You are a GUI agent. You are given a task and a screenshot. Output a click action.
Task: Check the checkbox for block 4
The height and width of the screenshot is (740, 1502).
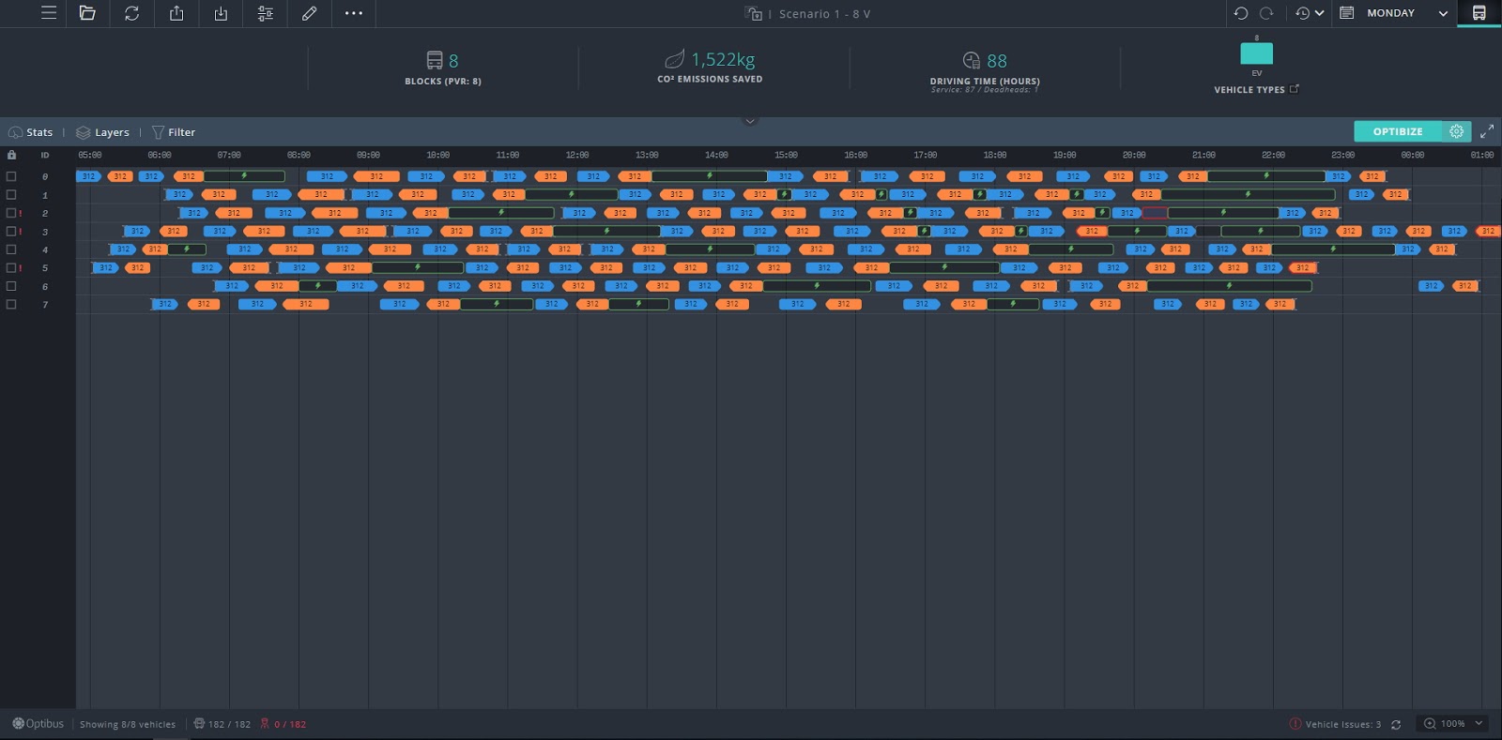click(11, 249)
